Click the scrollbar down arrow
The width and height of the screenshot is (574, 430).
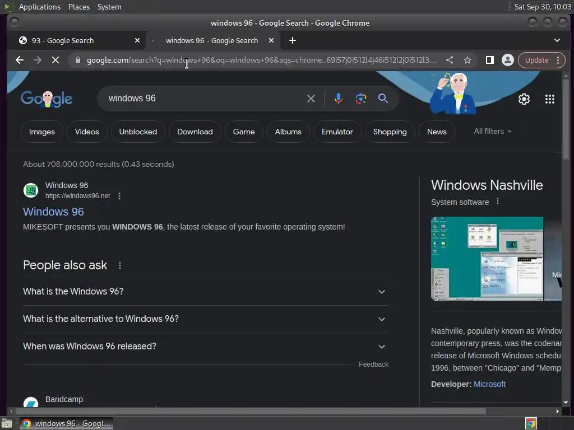[x=566, y=403]
